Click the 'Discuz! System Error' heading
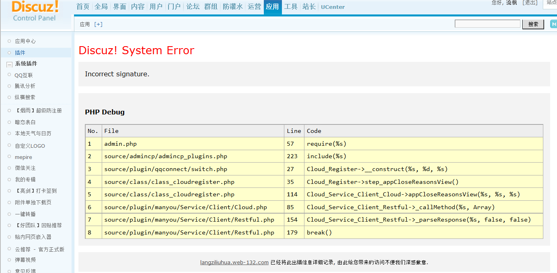Viewport: 557px width, 273px height. (136, 50)
